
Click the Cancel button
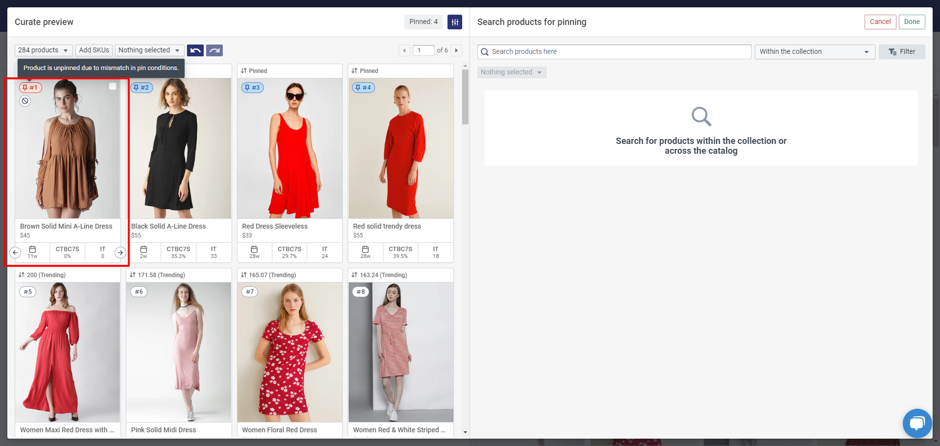(880, 22)
